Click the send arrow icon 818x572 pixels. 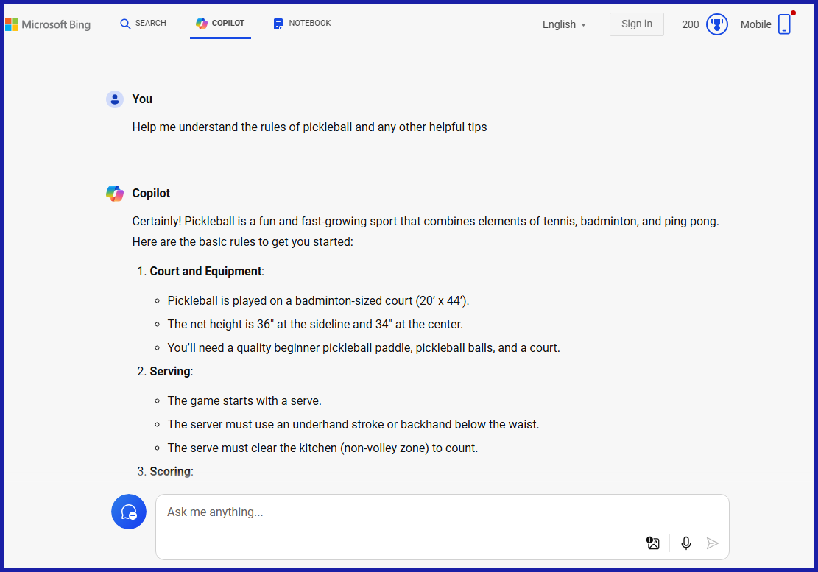pos(712,543)
